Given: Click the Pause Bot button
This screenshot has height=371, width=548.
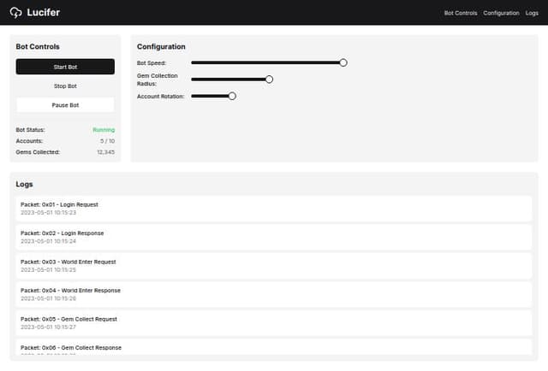Looking at the screenshot, I should click(x=65, y=105).
